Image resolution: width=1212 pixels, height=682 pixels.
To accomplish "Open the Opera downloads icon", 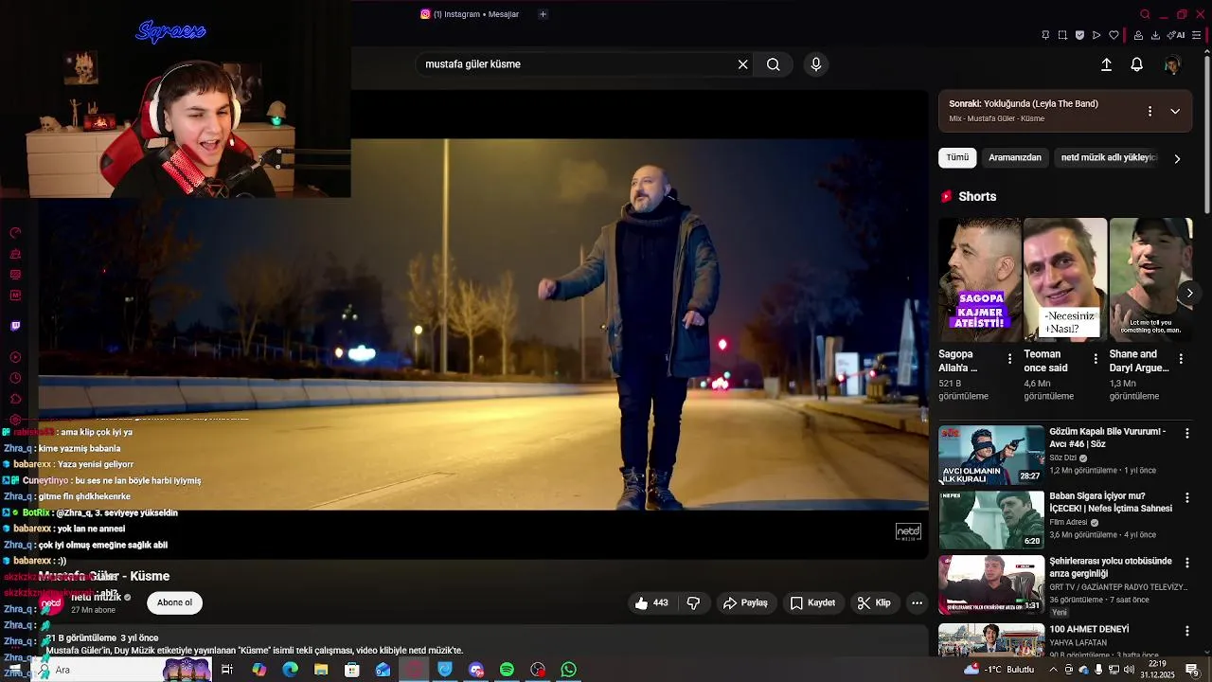I will tap(1155, 35).
